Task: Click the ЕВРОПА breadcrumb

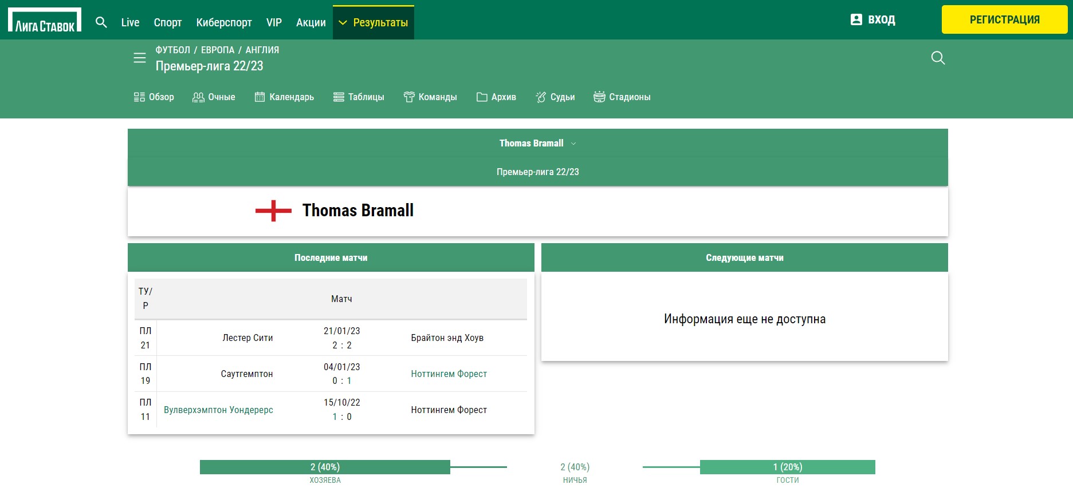Action: tap(218, 50)
